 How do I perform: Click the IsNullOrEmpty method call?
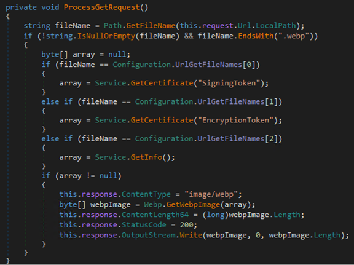point(106,36)
